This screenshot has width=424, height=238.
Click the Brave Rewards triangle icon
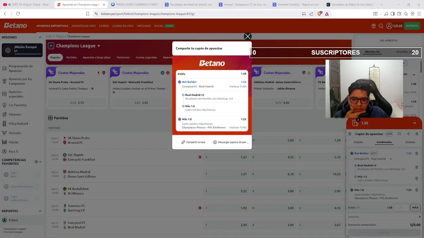[327, 14]
